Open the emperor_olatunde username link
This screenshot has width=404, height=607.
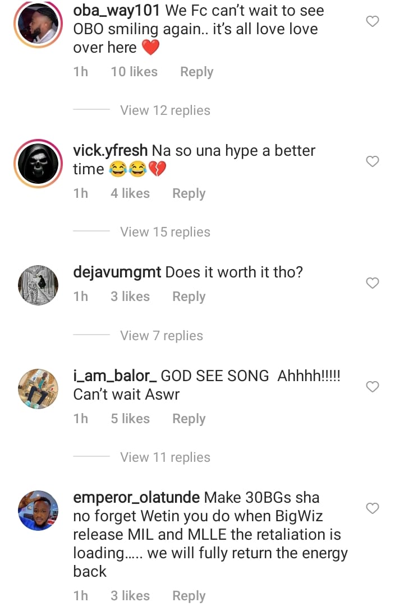click(136, 498)
